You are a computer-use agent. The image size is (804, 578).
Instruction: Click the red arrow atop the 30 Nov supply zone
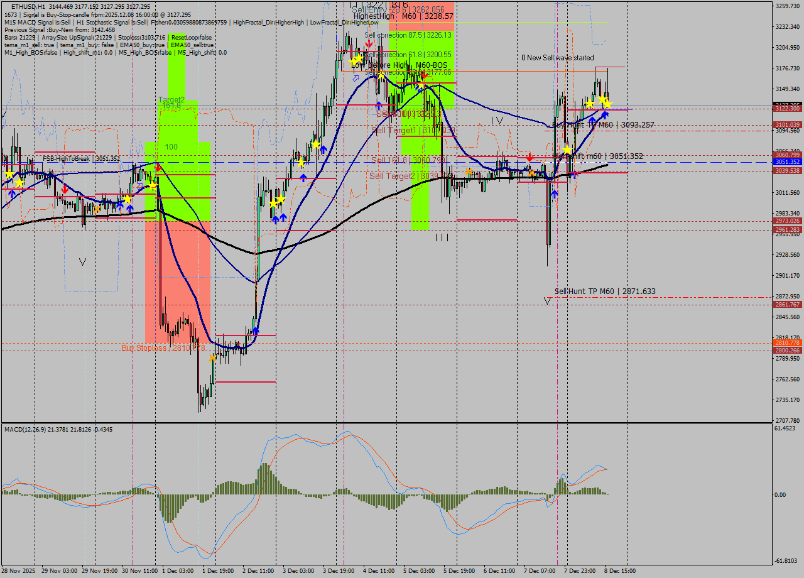point(157,166)
